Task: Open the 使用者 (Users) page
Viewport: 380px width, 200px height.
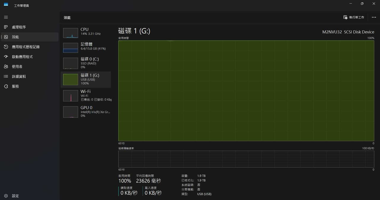Action: 29,66
